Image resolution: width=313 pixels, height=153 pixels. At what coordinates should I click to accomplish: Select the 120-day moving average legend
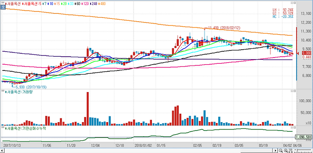(x=85, y=4)
